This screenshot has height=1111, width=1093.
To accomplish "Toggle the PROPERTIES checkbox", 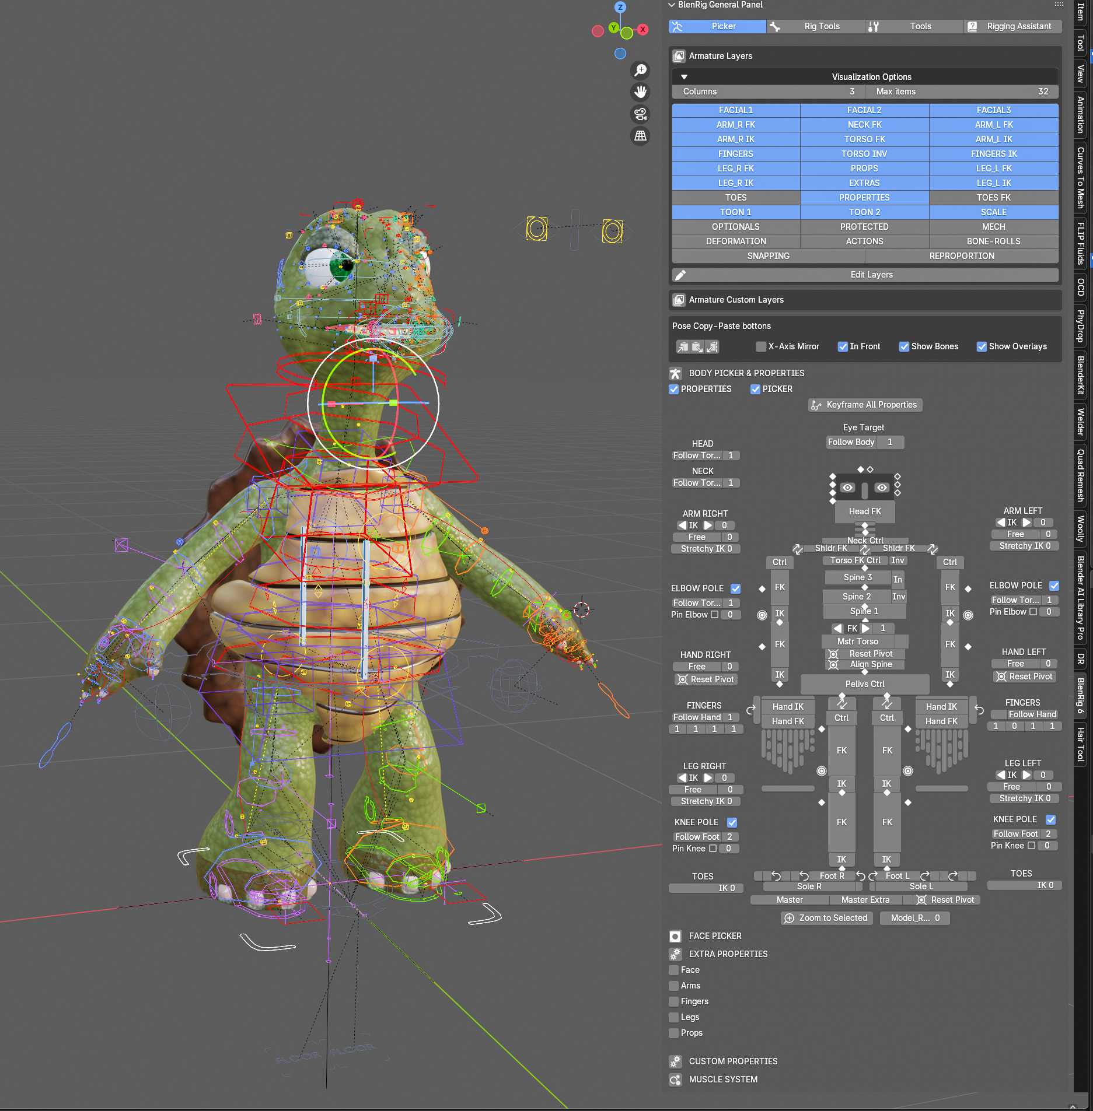I will pos(674,389).
